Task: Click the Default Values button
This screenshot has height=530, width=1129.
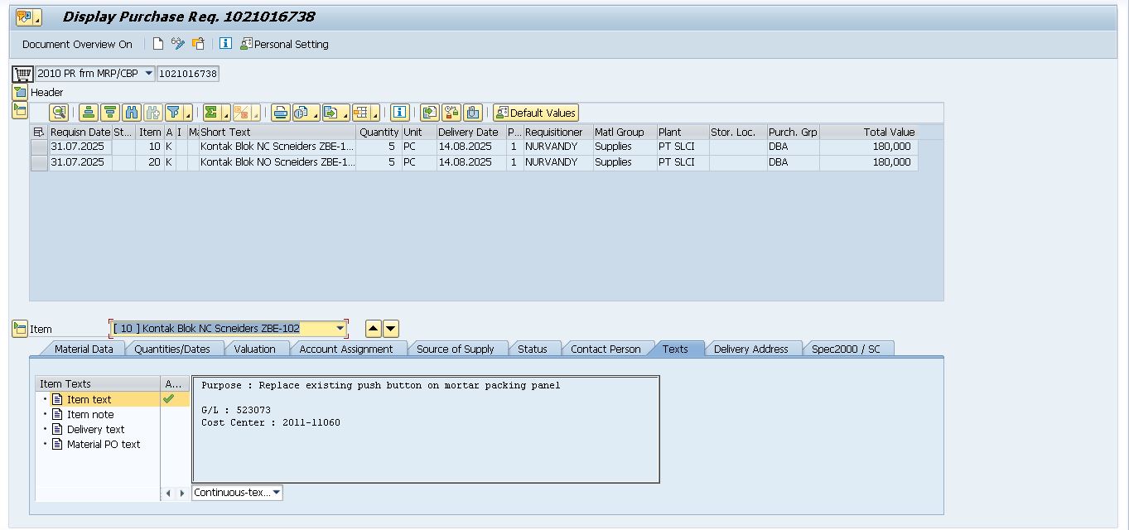Action: click(536, 113)
